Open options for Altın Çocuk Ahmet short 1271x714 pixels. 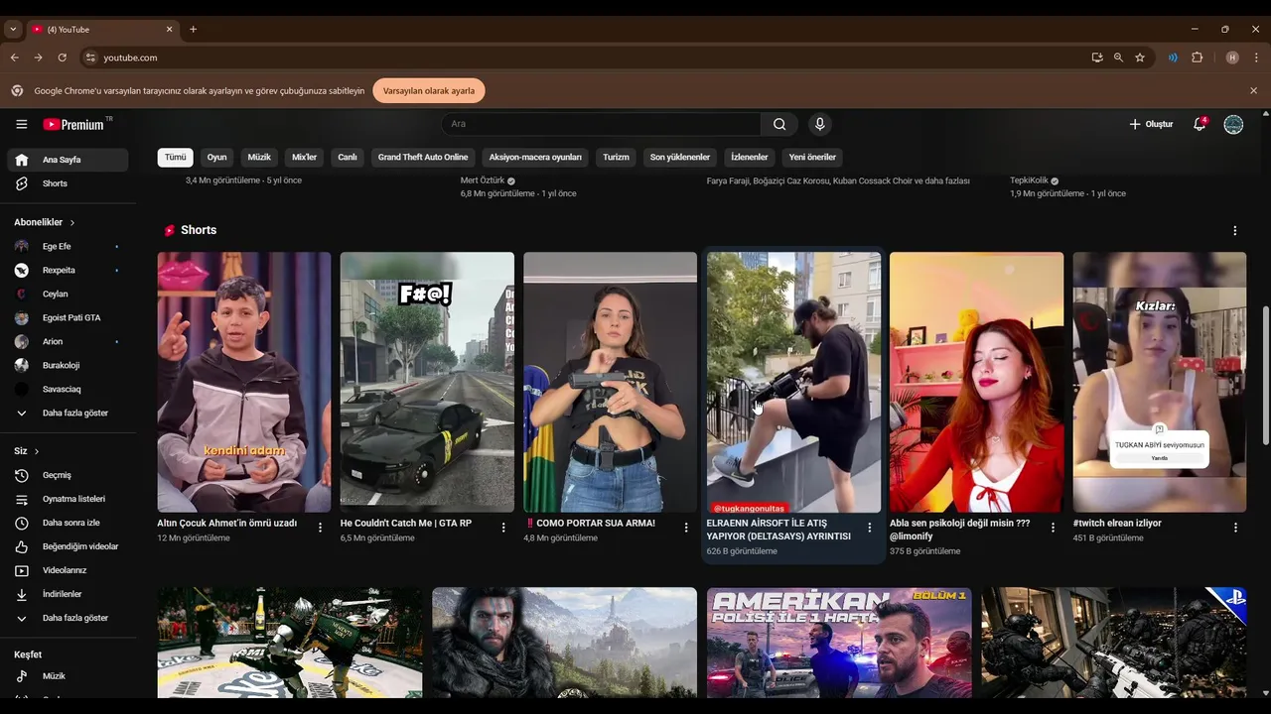320,528
